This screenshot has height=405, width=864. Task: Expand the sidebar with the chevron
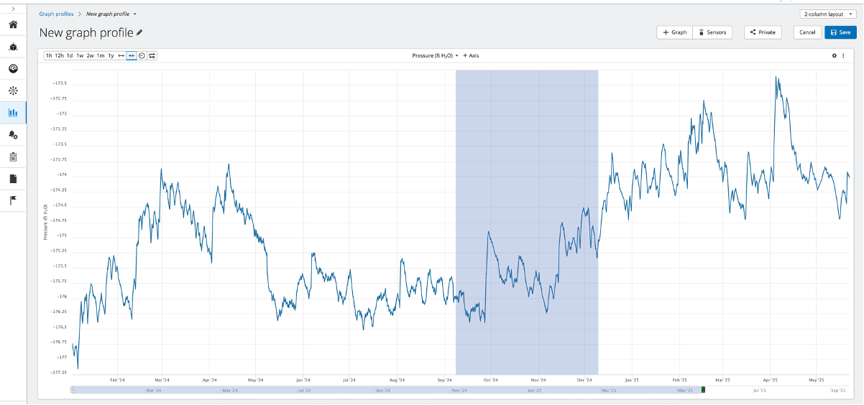[x=13, y=8]
